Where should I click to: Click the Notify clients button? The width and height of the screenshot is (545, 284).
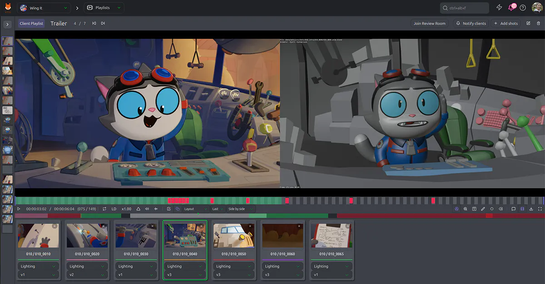coord(471,23)
